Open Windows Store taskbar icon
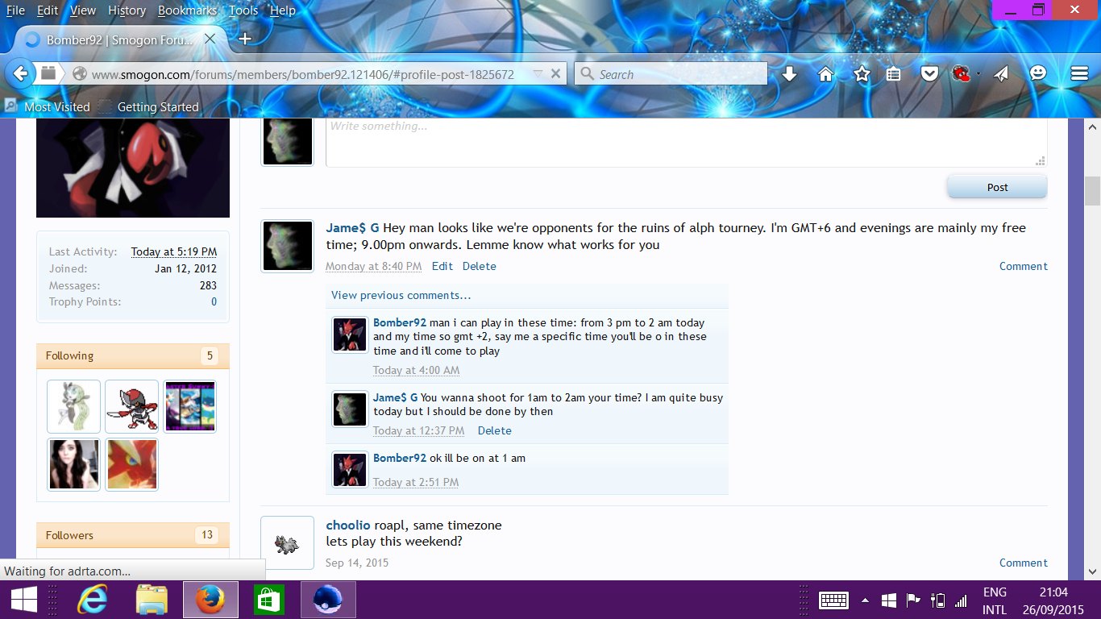Screen dimensions: 1101x619 coord(268,600)
